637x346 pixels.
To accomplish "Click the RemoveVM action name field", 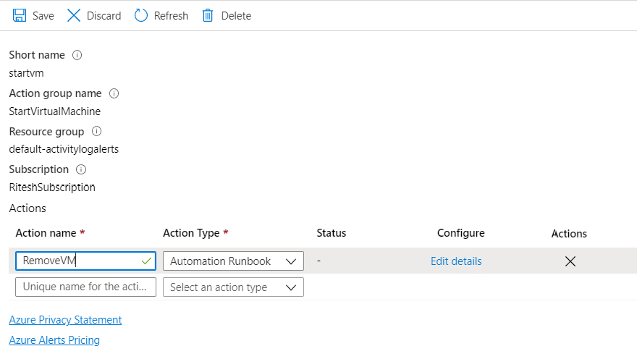I will (x=80, y=261).
